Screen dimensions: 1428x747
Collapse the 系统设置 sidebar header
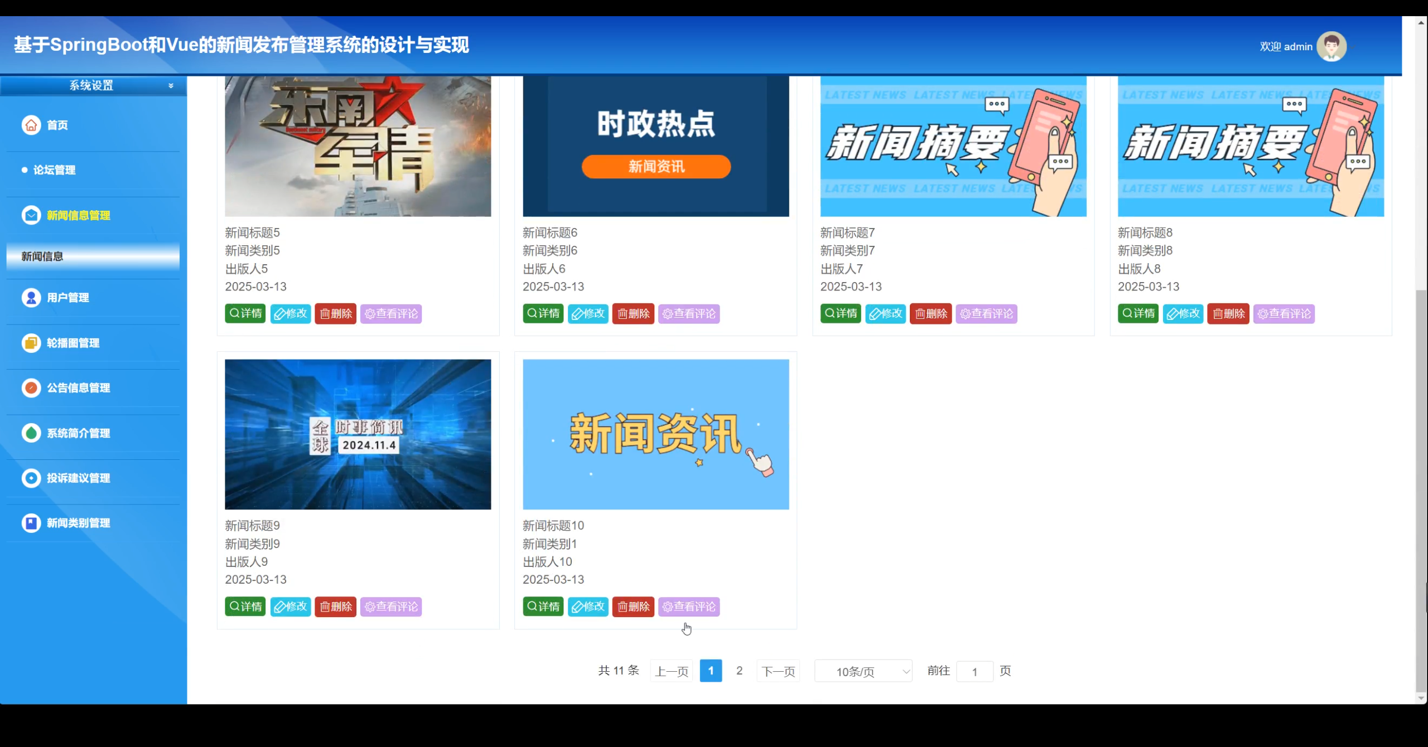(x=171, y=85)
